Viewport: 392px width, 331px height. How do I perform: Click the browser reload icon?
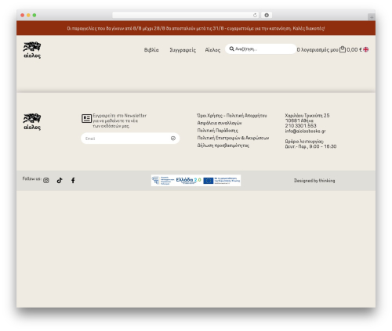255,15
